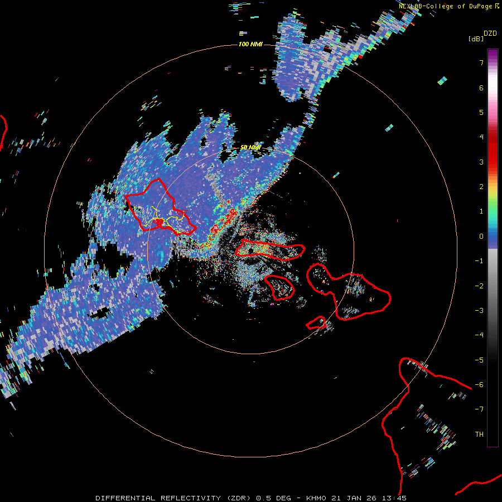Click the TH label on the color scale
This screenshot has height=502, width=502.
point(479,435)
